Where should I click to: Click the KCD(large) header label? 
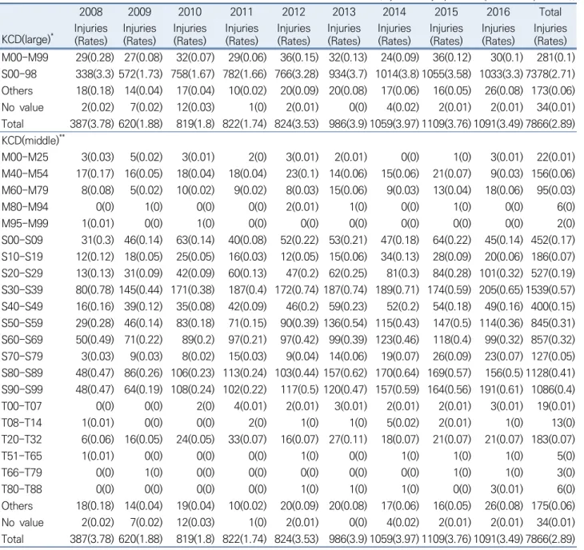click(27, 39)
